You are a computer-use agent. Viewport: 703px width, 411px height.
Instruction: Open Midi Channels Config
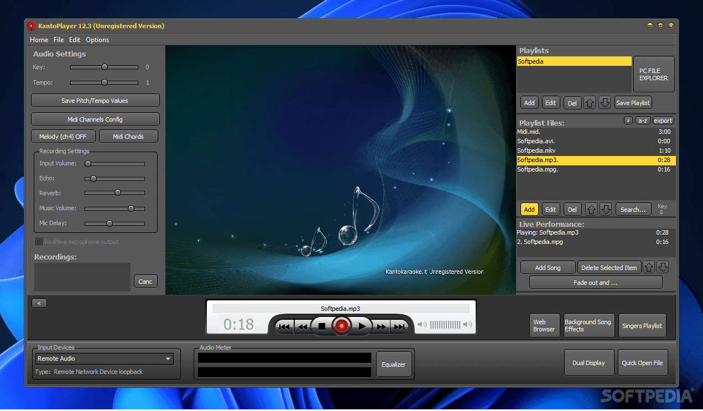[95, 119]
